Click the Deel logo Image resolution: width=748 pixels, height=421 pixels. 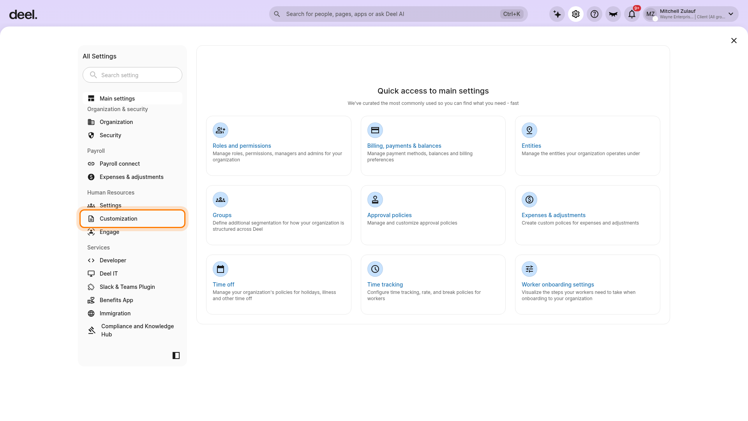(23, 14)
